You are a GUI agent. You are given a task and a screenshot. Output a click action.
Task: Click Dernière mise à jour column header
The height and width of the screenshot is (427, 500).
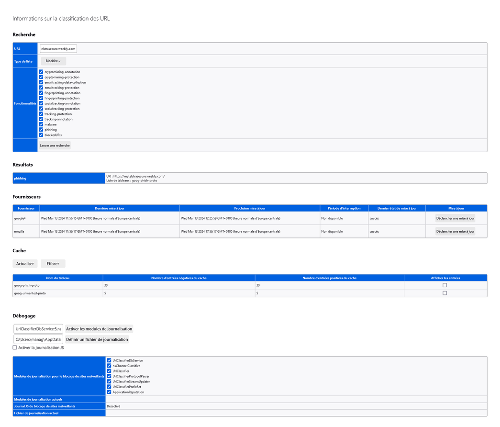(x=110, y=208)
